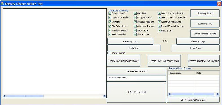This screenshot has width=222, height=105.
Task: Click right arrow of results list scrollbar
Action: point(105,96)
